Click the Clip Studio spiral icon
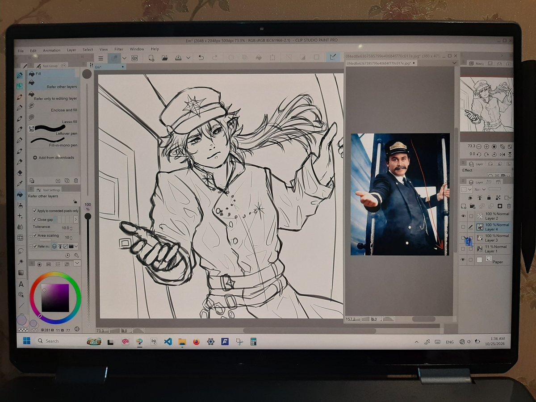Viewport: 536px width, 402px height. pyautogui.click(x=134, y=58)
